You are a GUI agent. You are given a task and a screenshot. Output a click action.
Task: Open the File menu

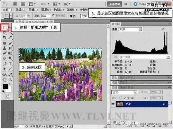pos(7,10)
